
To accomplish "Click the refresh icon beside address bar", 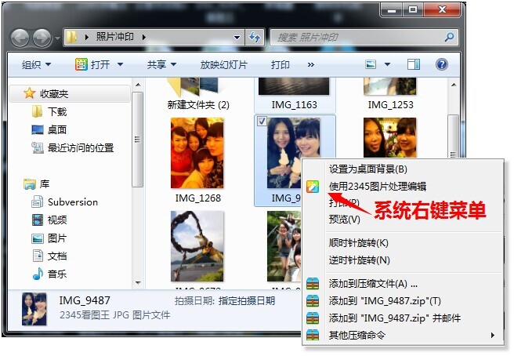I will [255, 37].
